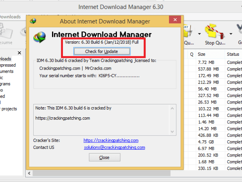Select the row with size 426.88 KB
Viewport: 242px width, 182px height.
point(213,135)
